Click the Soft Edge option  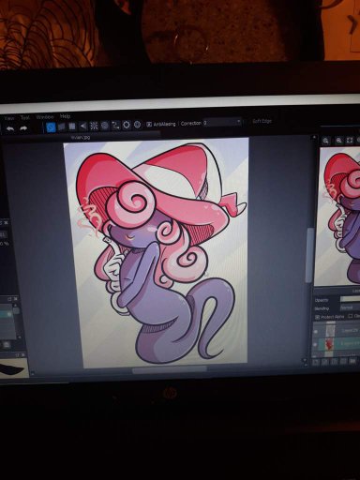(262, 121)
